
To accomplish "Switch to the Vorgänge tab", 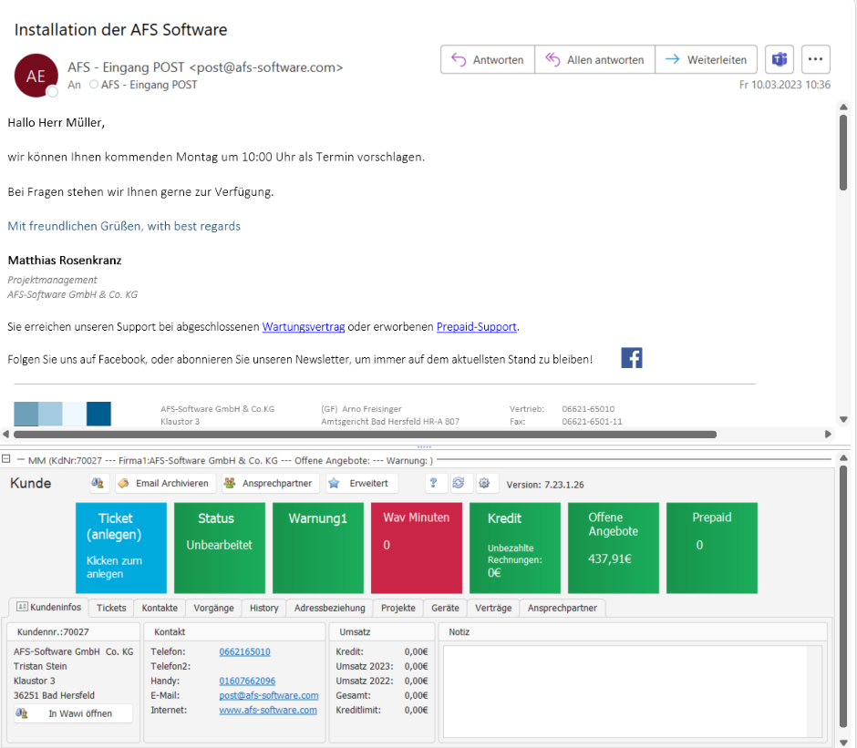I will [213, 608].
